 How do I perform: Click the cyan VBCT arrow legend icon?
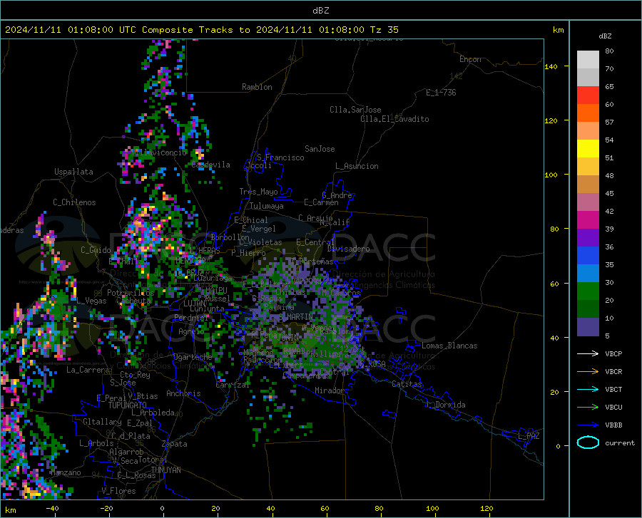coord(588,389)
